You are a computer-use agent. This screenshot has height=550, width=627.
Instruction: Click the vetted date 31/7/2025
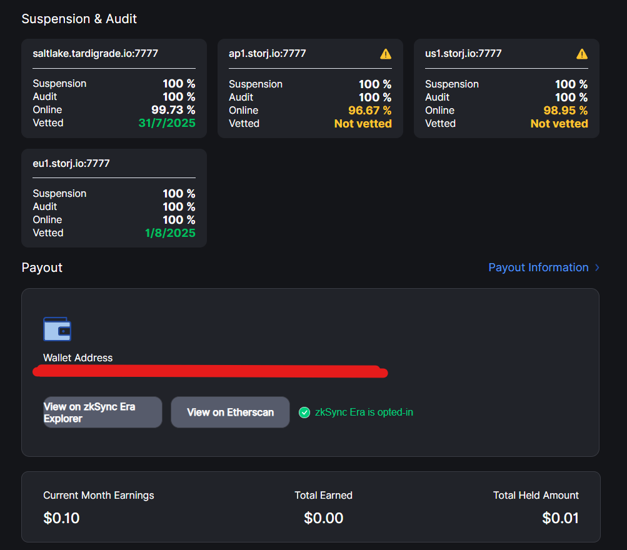pos(167,122)
